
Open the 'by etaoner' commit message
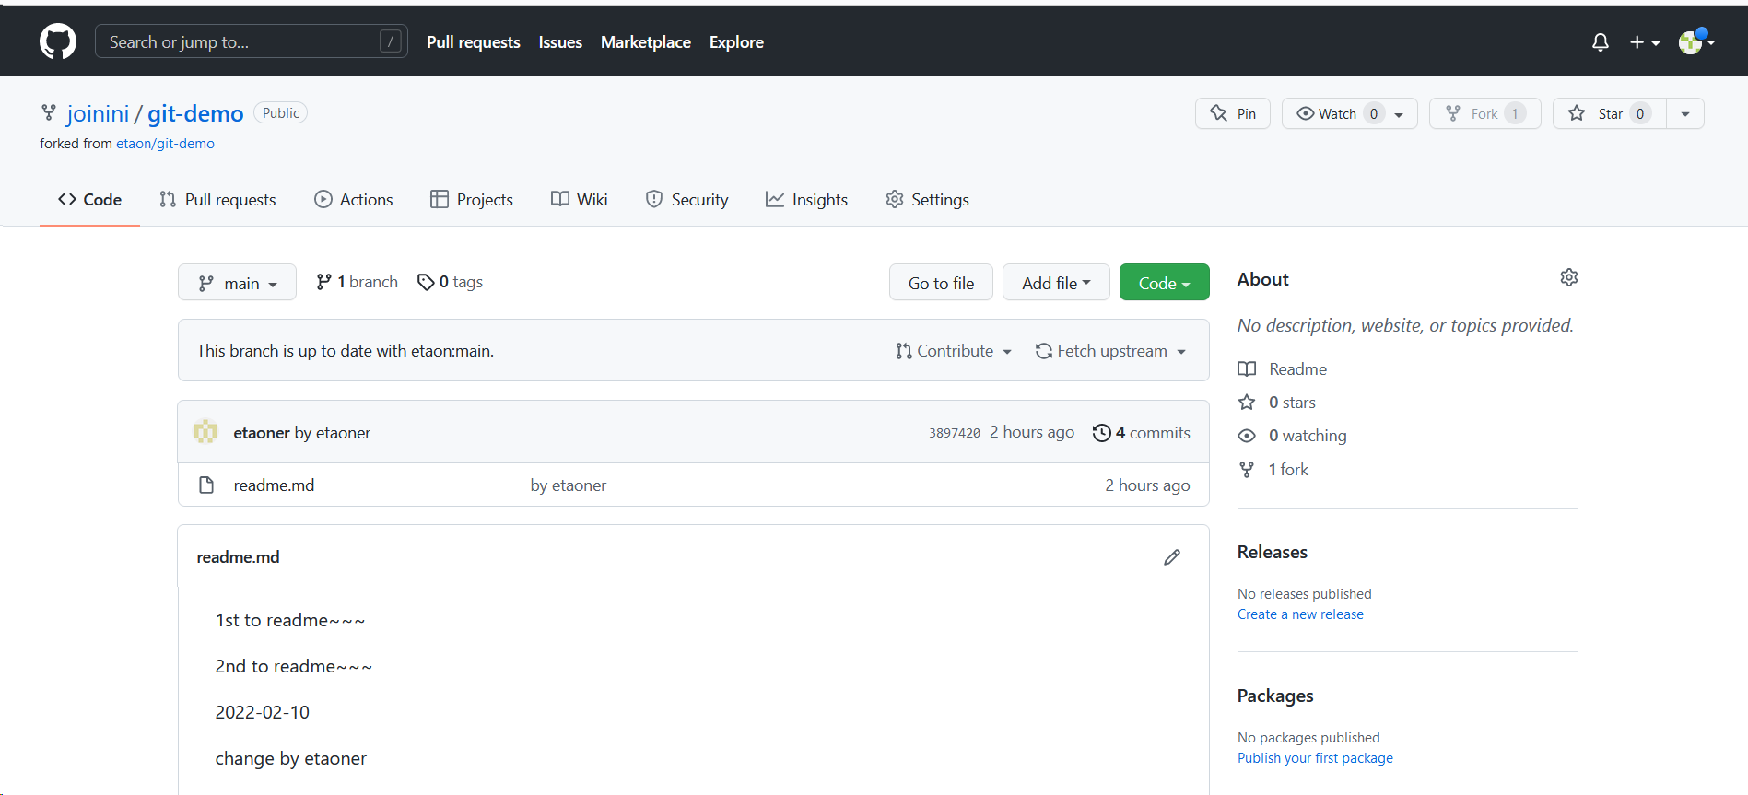click(569, 485)
